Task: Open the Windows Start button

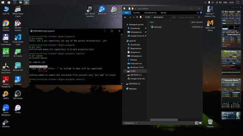Action: pos(3,2)
